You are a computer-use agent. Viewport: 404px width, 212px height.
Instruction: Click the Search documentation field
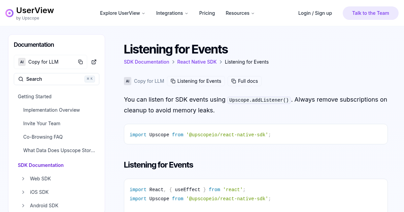pos(57,79)
